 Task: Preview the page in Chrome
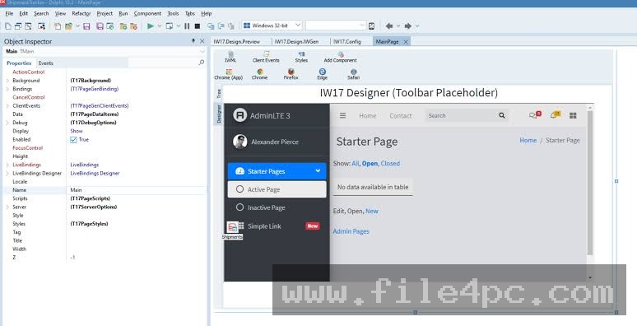click(259, 74)
